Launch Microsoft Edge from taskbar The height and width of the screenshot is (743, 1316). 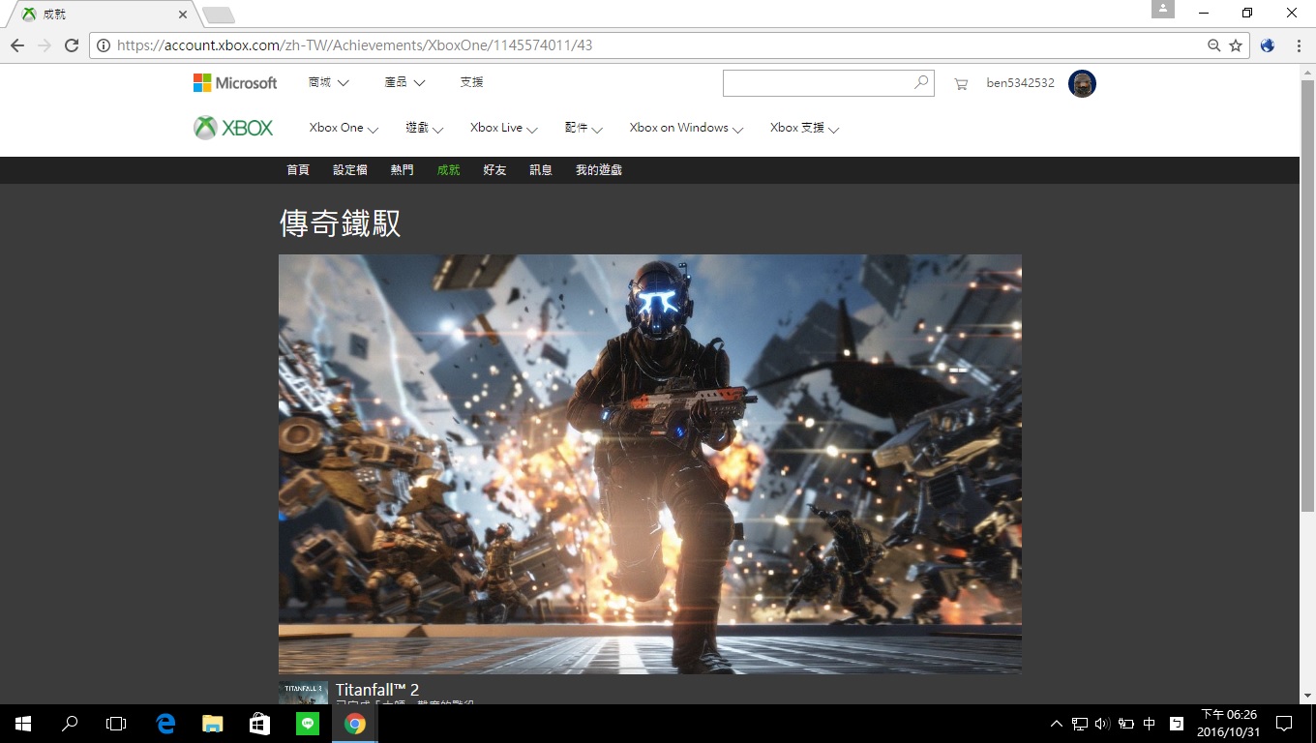coord(165,724)
